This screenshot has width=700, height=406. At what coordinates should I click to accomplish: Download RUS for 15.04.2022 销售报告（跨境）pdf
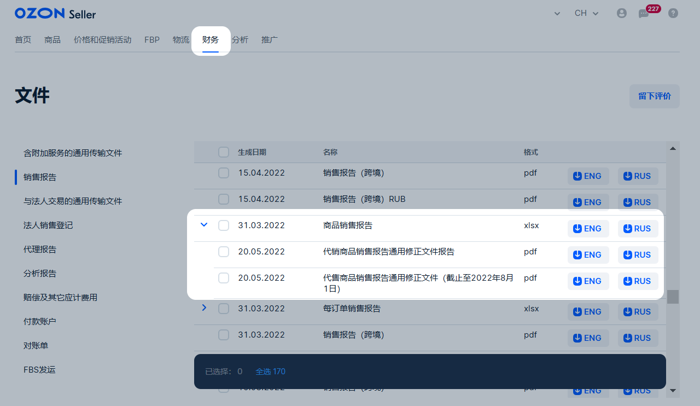(638, 176)
